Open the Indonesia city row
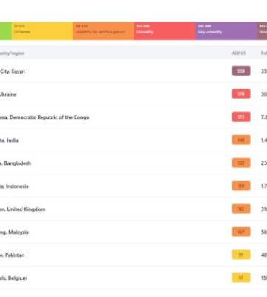 pos(133,186)
